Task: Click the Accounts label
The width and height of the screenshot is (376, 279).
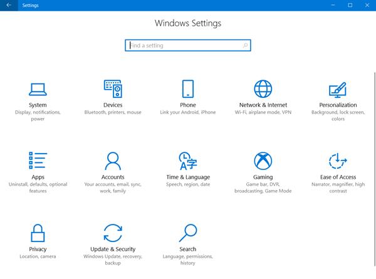Action: (x=113, y=177)
